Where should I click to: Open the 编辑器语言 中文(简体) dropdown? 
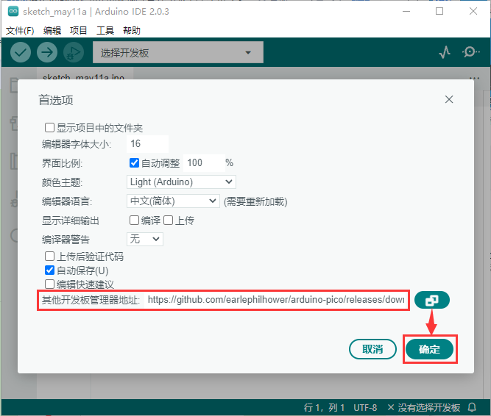[x=173, y=201]
